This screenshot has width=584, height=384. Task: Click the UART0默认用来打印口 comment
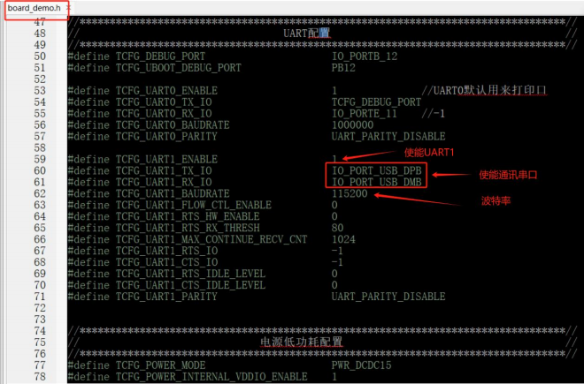tap(484, 90)
